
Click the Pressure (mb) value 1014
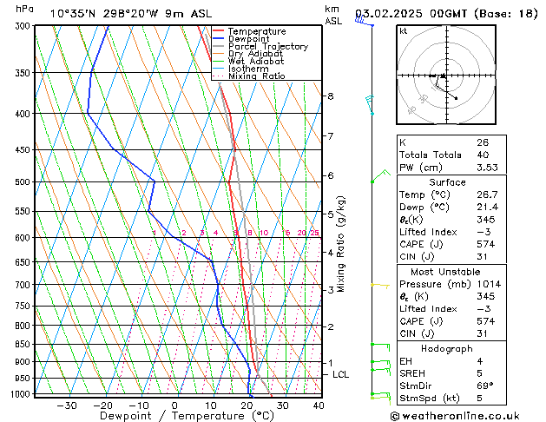[x=489, y=284]
